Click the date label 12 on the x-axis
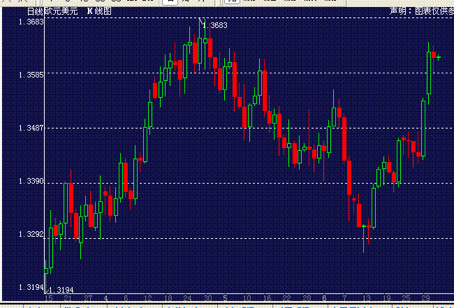 point(147,298)
